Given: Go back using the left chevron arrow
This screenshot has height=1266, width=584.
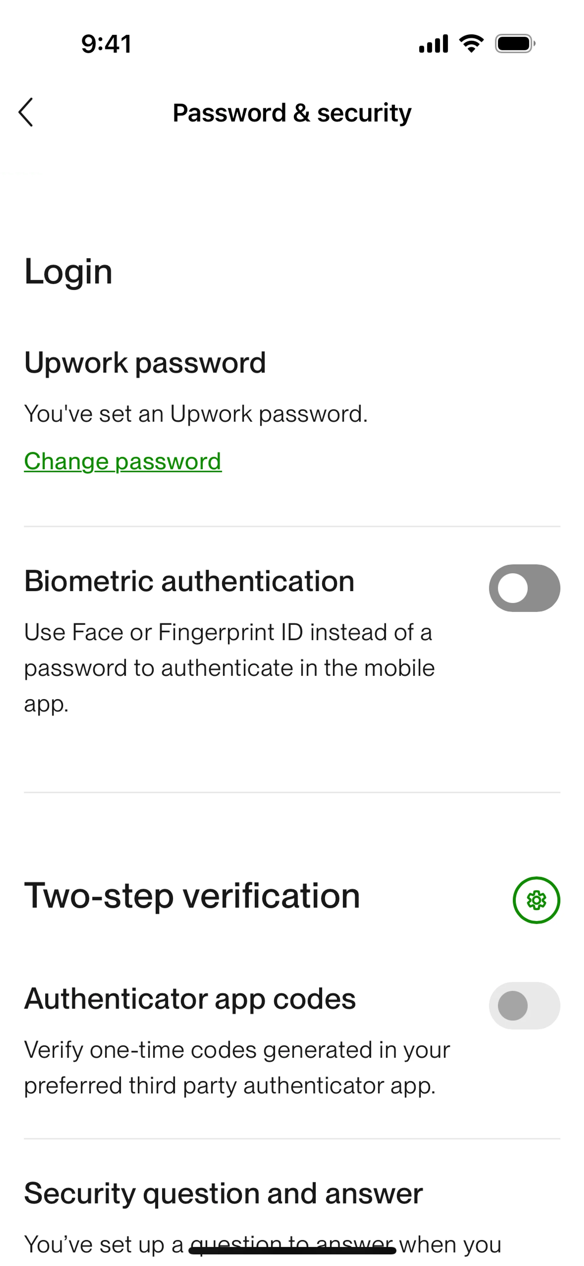Looking at the screenshot, I should click(x=26, y=112).
